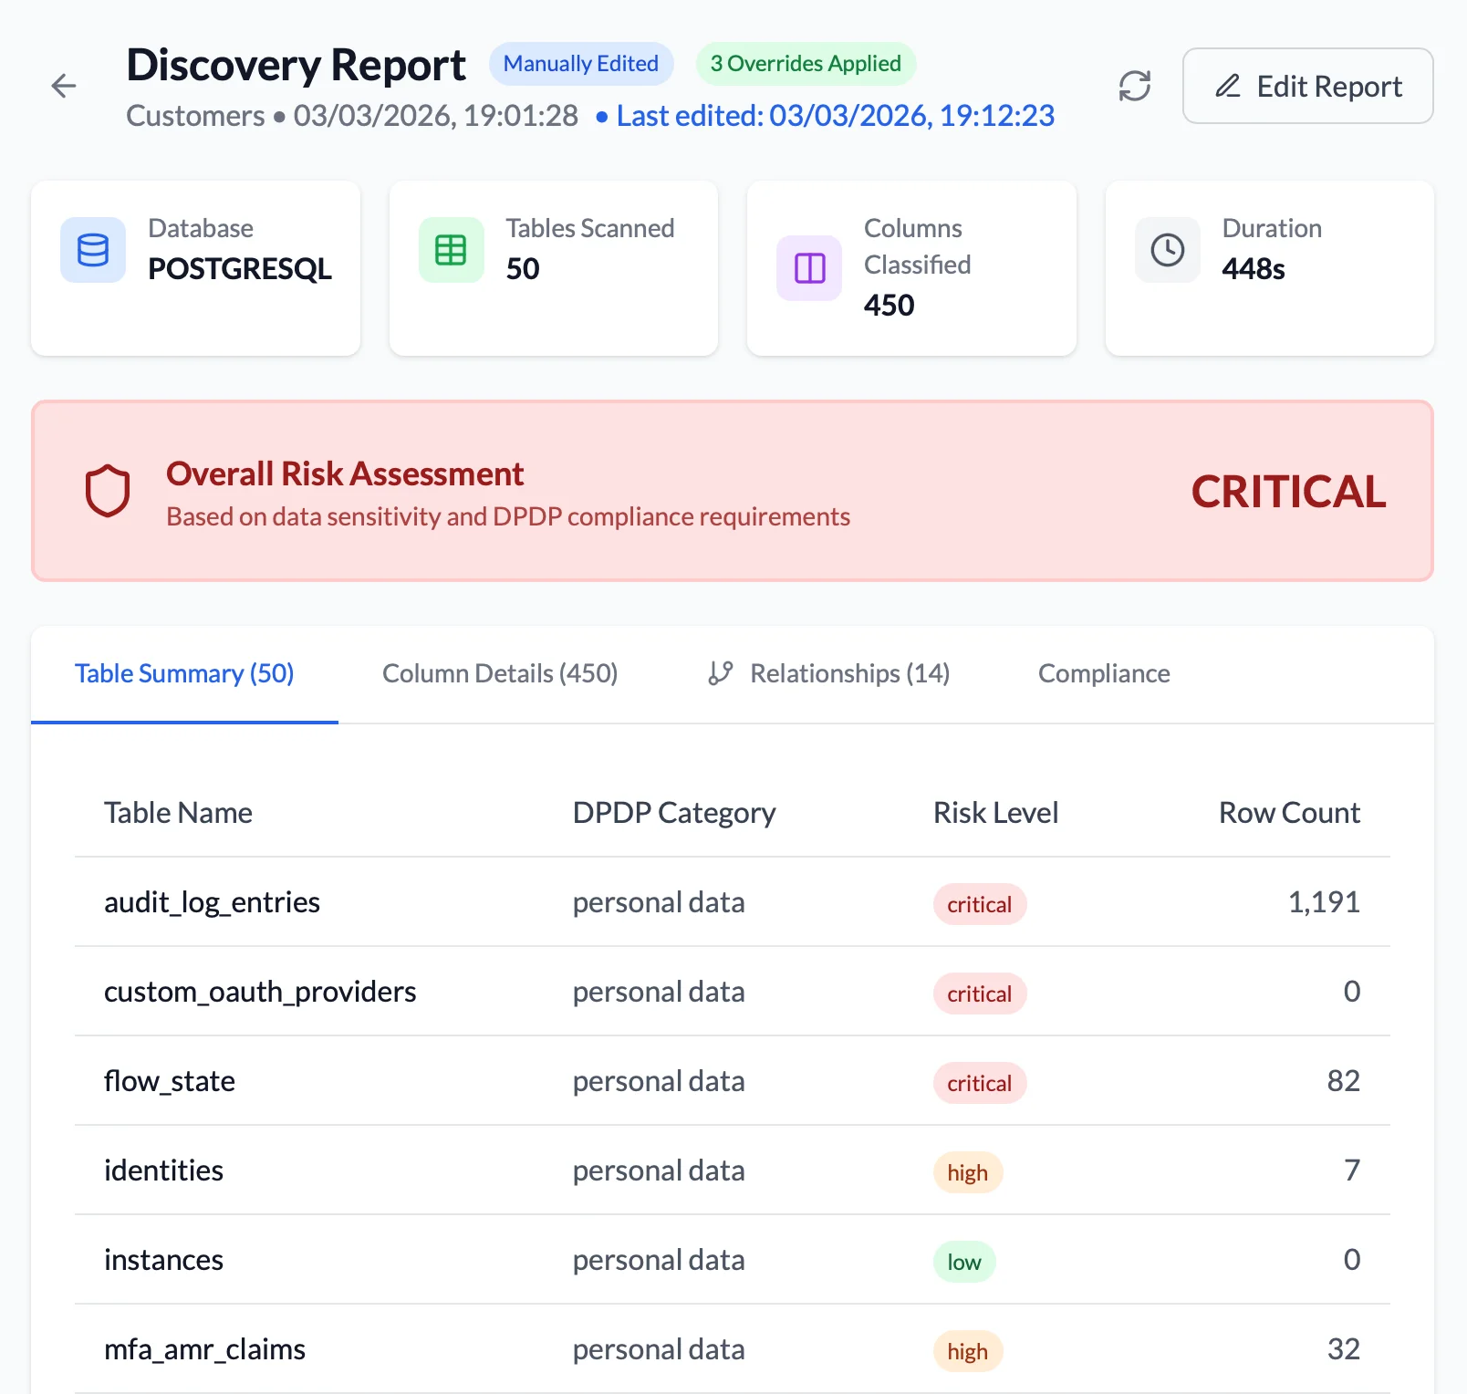Switch to the Column Details tab
This screenshot has width=1467, height=1394.
[x=500, y=673]
